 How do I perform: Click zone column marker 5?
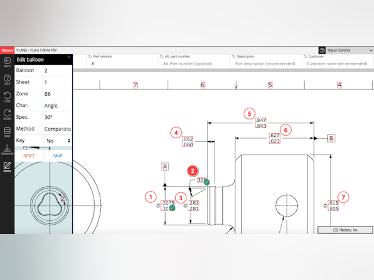(271, 85)
